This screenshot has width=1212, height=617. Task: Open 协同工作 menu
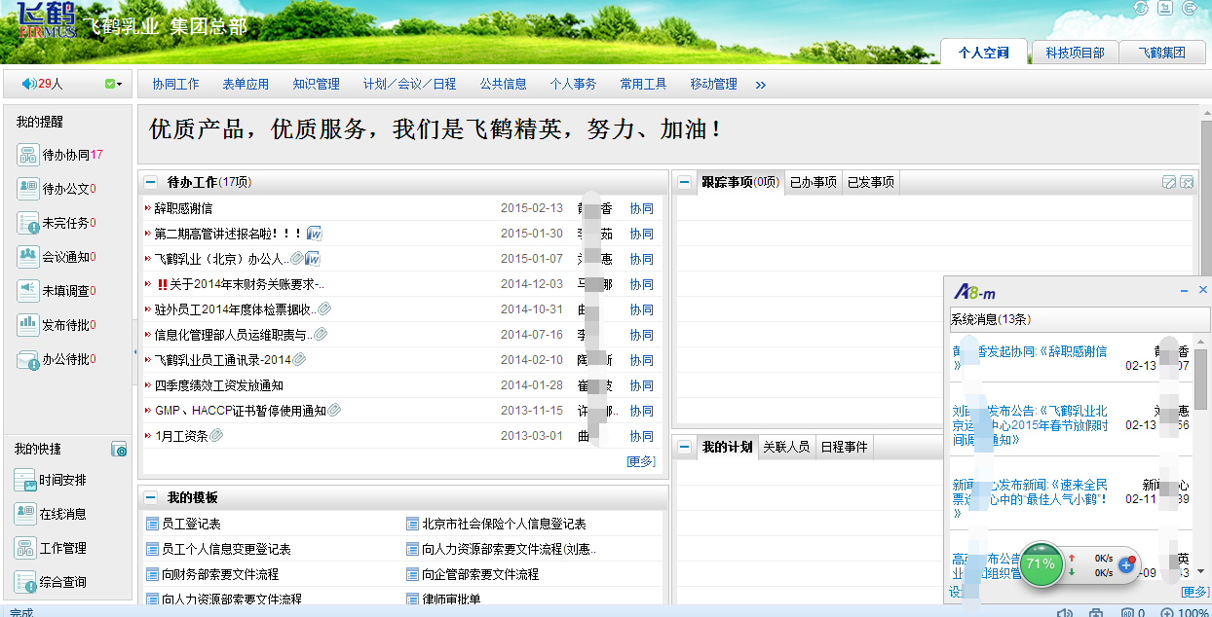pyautogui.click(x=175, y=85)
